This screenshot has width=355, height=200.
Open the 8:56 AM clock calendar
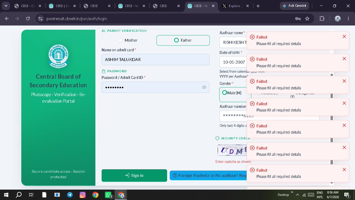coord(333,195)
